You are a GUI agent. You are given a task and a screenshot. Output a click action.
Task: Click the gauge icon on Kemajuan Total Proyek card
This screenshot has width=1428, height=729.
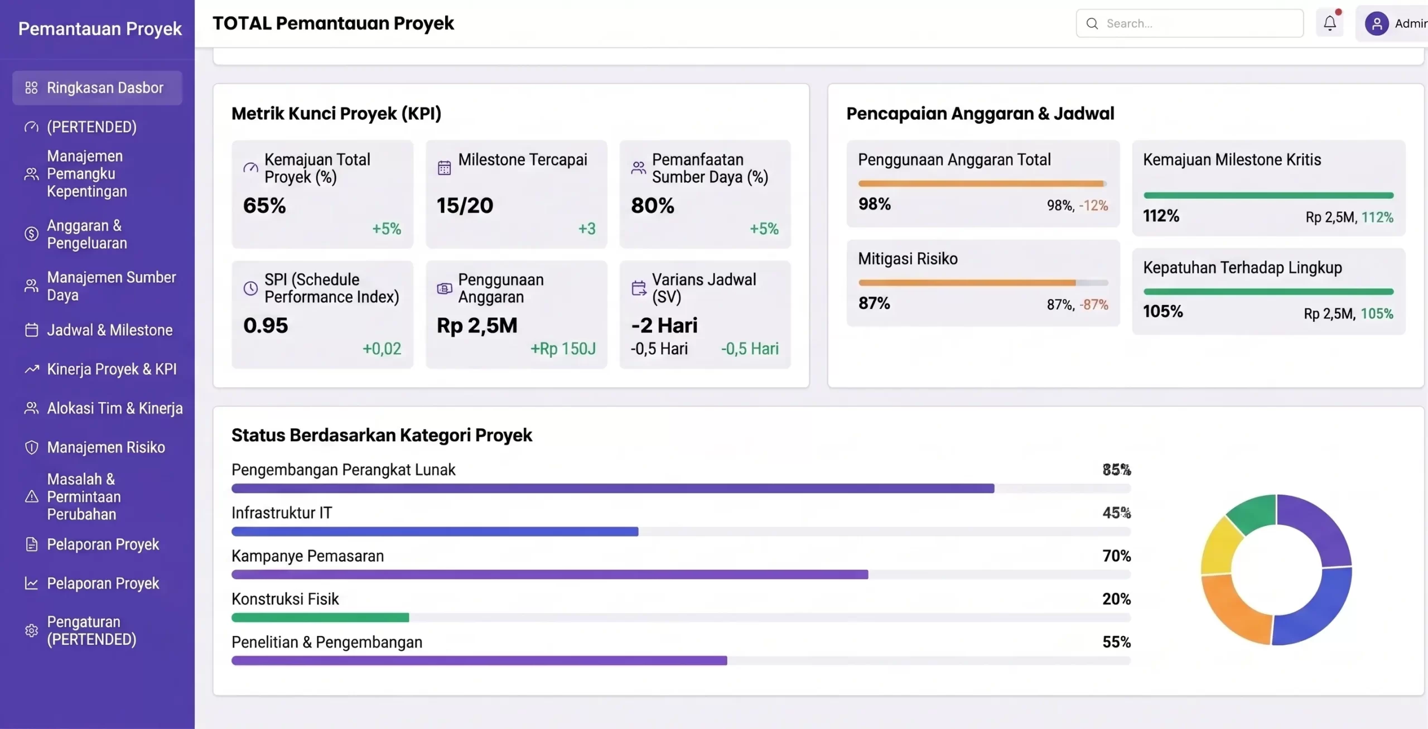(x=250, y=168)
